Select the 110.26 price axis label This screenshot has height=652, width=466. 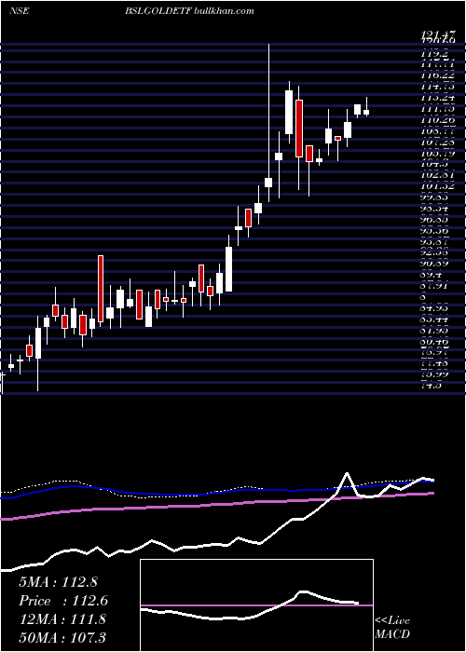tap(437, 120)
